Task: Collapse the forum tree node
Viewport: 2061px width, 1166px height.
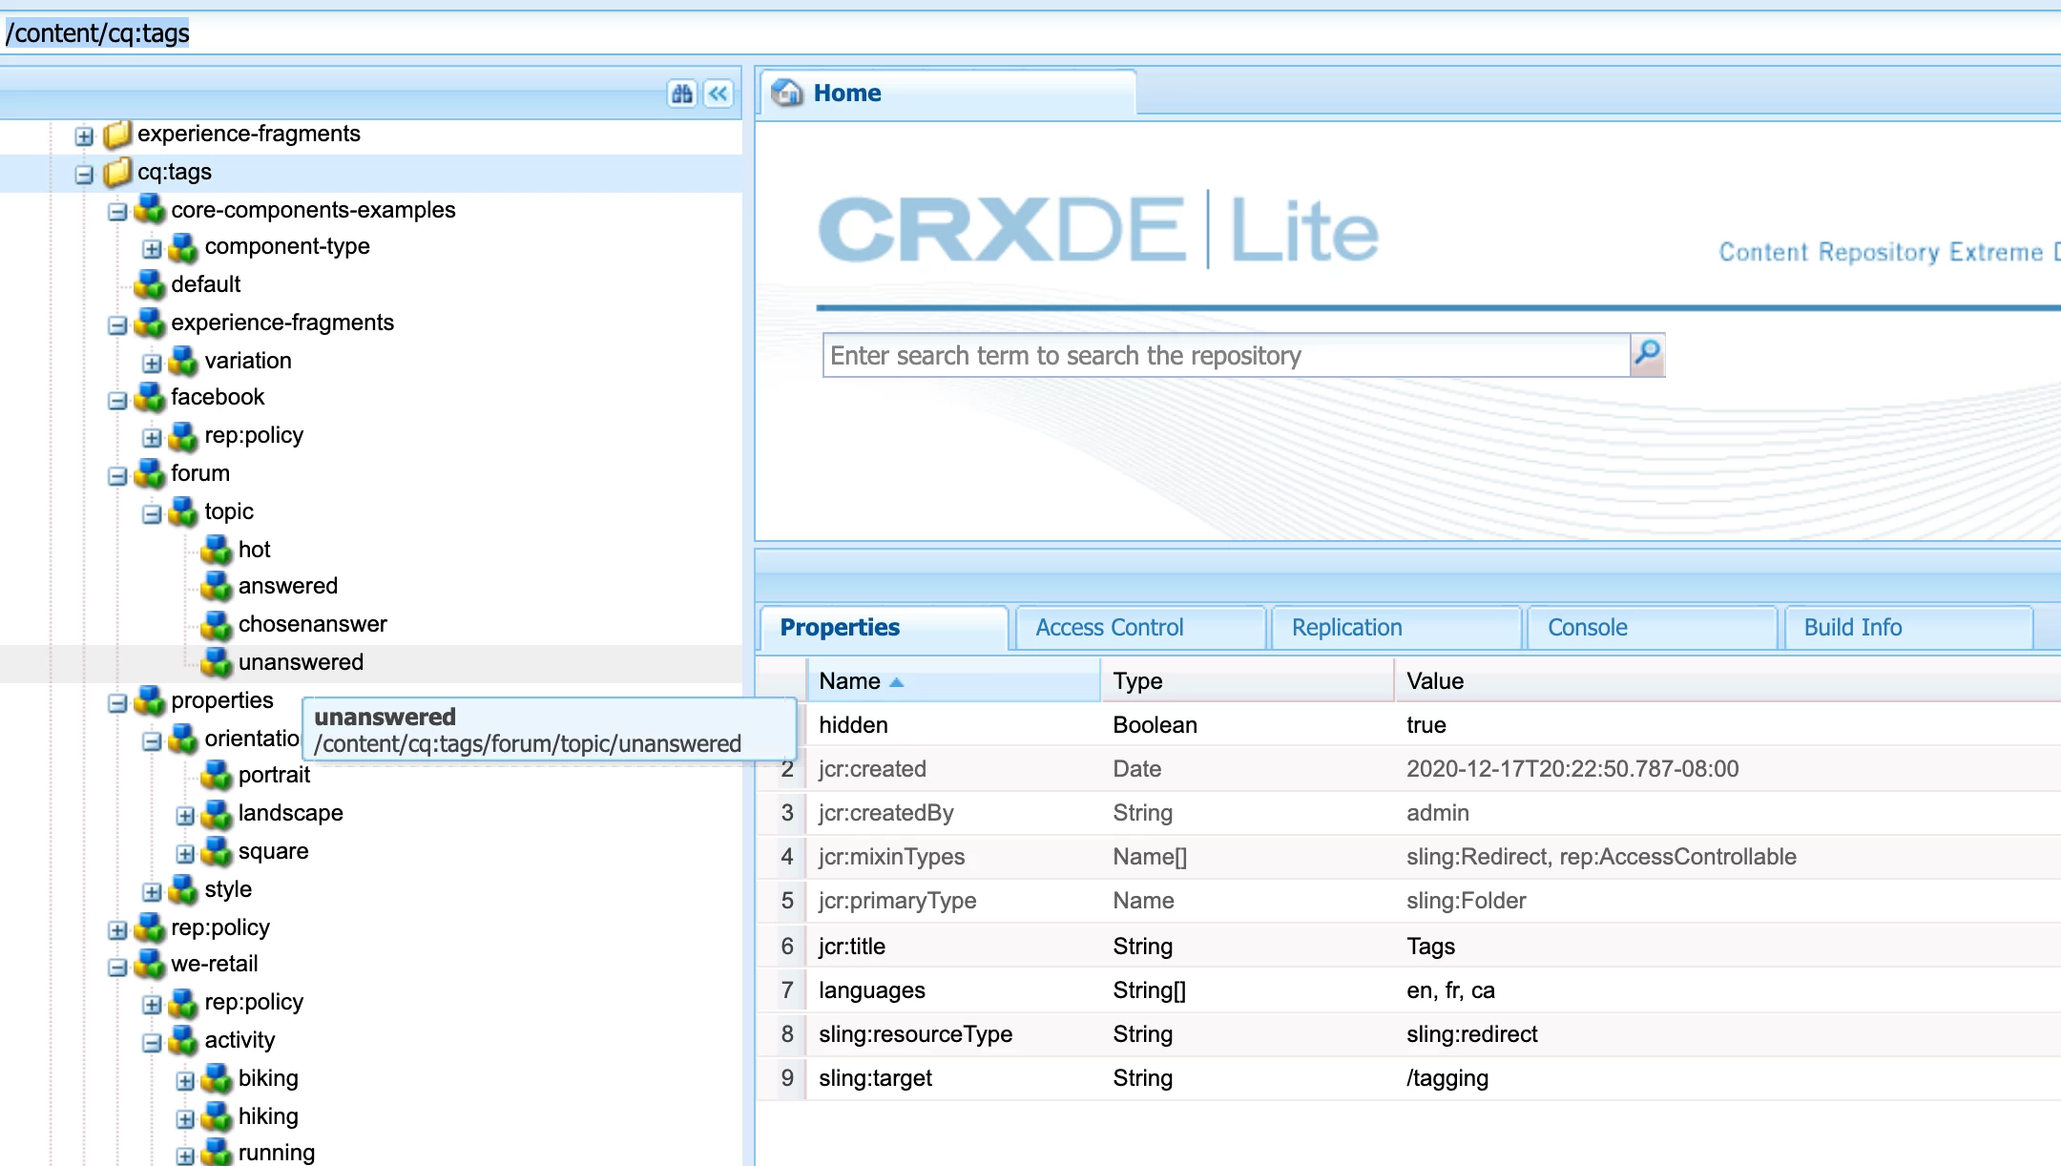Action: click(x=117, y=475)
